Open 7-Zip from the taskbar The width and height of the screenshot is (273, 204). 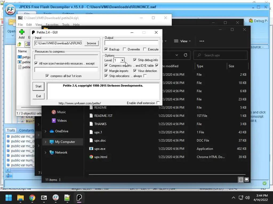pyautogui.click(x=44, y=198)
